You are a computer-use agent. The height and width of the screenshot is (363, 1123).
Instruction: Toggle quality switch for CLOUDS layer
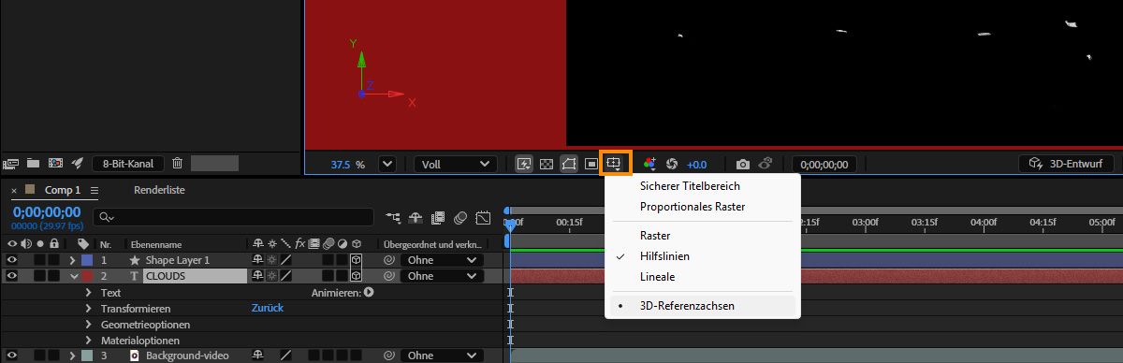pos(287,276)
